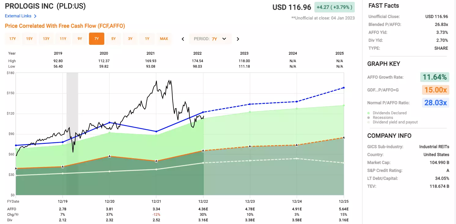456x224 pixels.
Task: Toggle Dividends Declared legend item
Action: point(387,113)
